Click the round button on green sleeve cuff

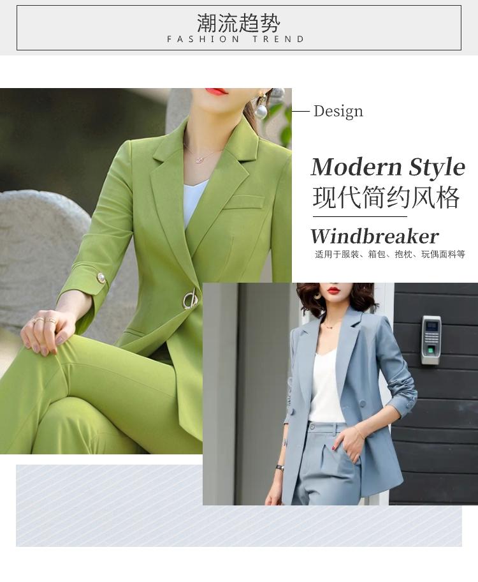click(101, 278)
